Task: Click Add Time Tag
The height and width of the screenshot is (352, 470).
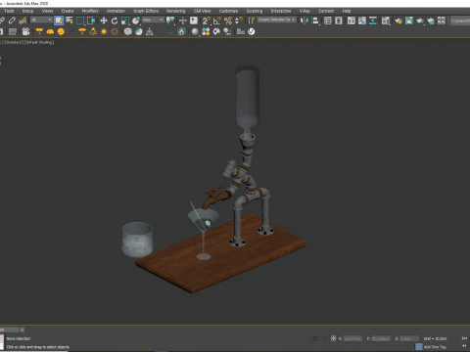Action: [435, 347]
